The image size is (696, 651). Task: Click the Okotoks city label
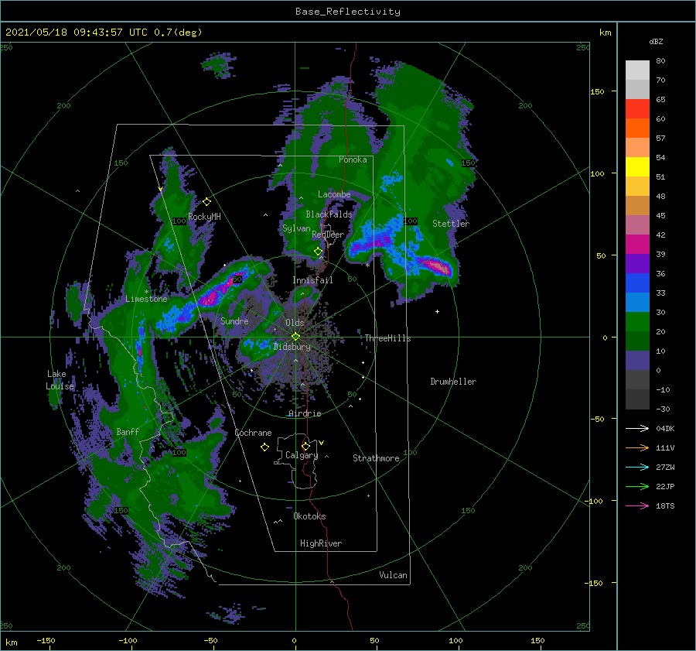point(309,516)
